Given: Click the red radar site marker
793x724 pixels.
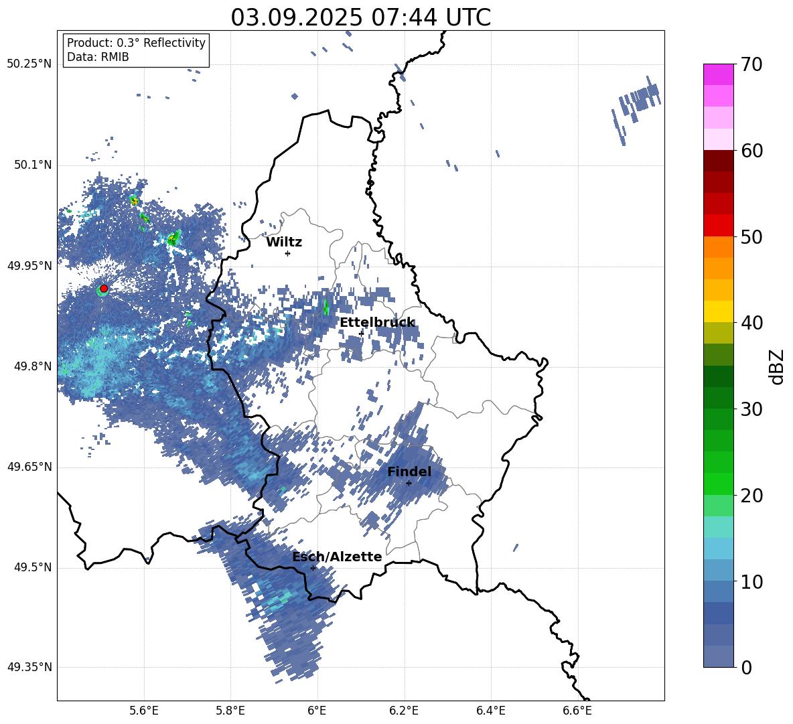Looking at the screenshot, I should tap(104, 288).
